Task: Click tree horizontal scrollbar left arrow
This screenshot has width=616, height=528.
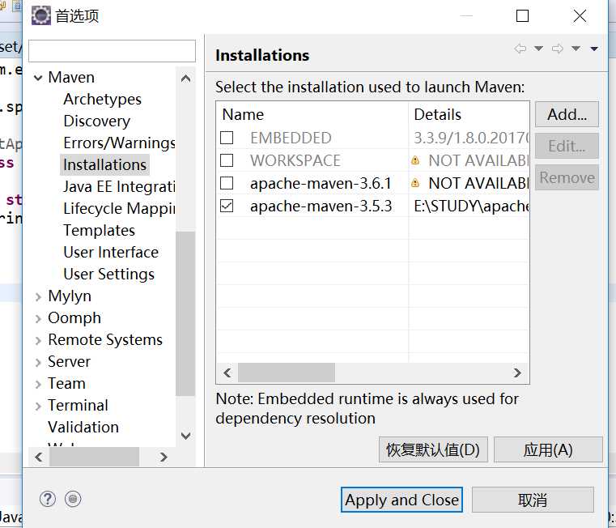Action: click(39, 457)
